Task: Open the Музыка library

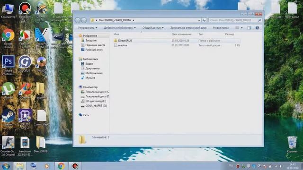Action: (90, 77)
